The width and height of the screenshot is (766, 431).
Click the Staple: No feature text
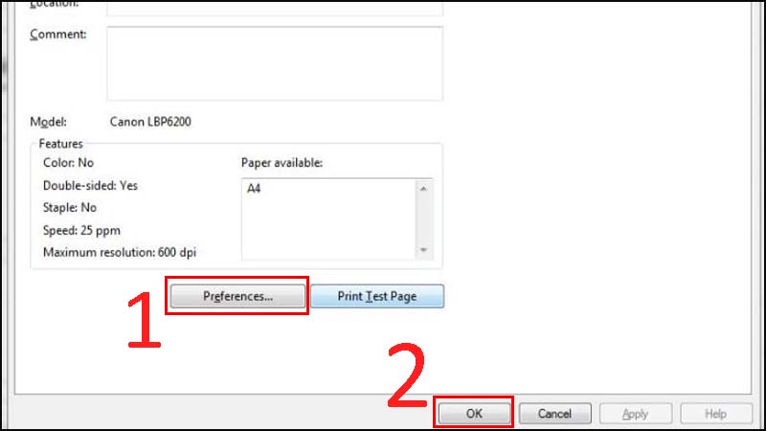point(70,208)
